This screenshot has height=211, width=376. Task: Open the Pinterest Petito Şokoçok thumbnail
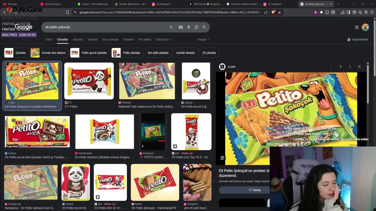click(147, 81)
